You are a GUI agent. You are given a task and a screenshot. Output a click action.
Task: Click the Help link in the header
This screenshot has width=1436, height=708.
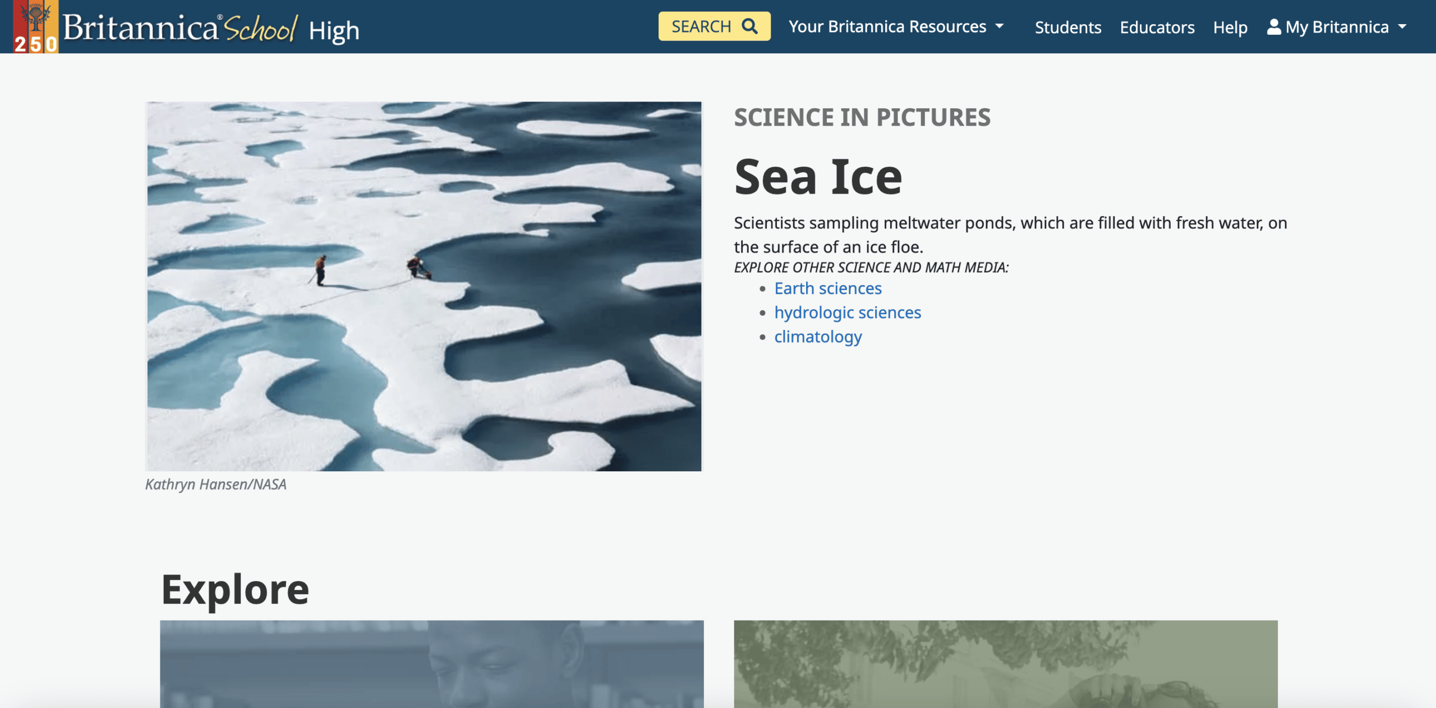coord(1230,27)
